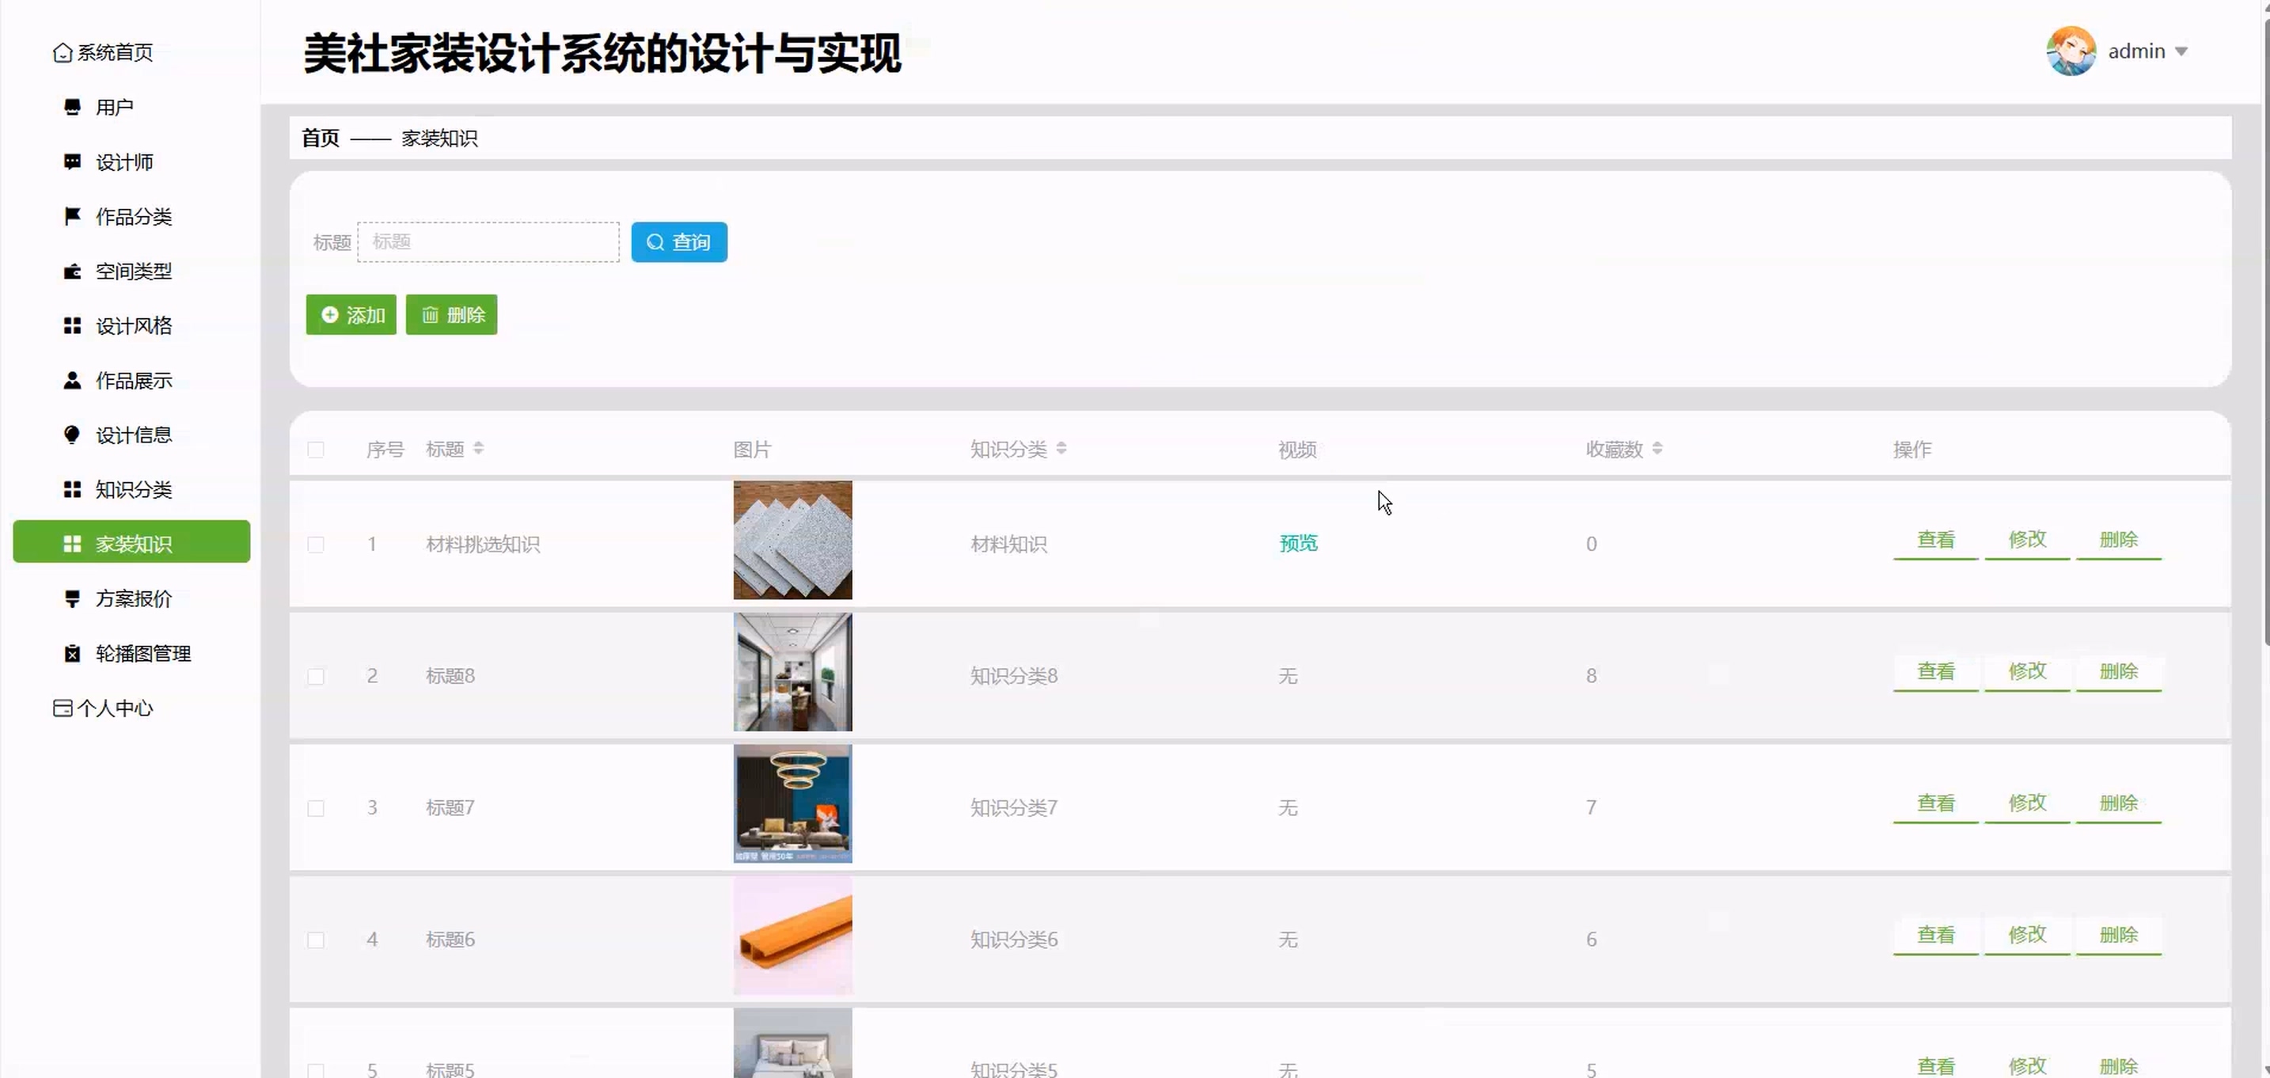Sort by the 标题 column arrows

479,449
